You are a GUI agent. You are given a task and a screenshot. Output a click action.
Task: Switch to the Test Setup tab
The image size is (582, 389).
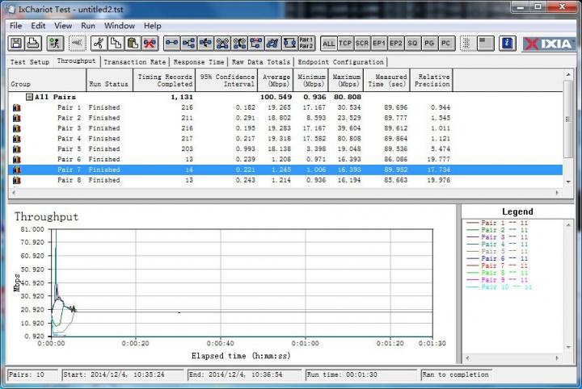[30, 62]
